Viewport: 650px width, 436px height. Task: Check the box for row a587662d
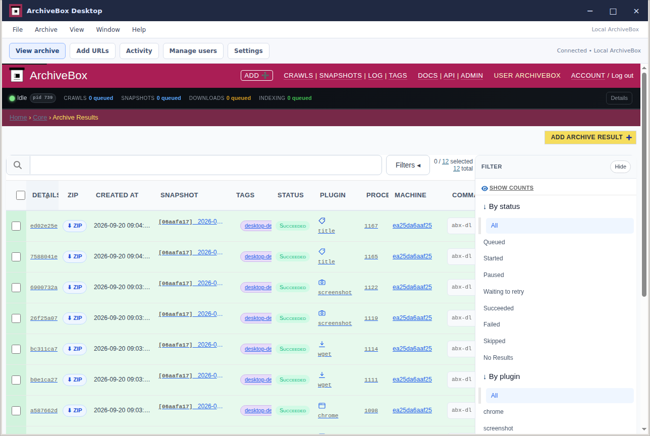pos(16,411)
